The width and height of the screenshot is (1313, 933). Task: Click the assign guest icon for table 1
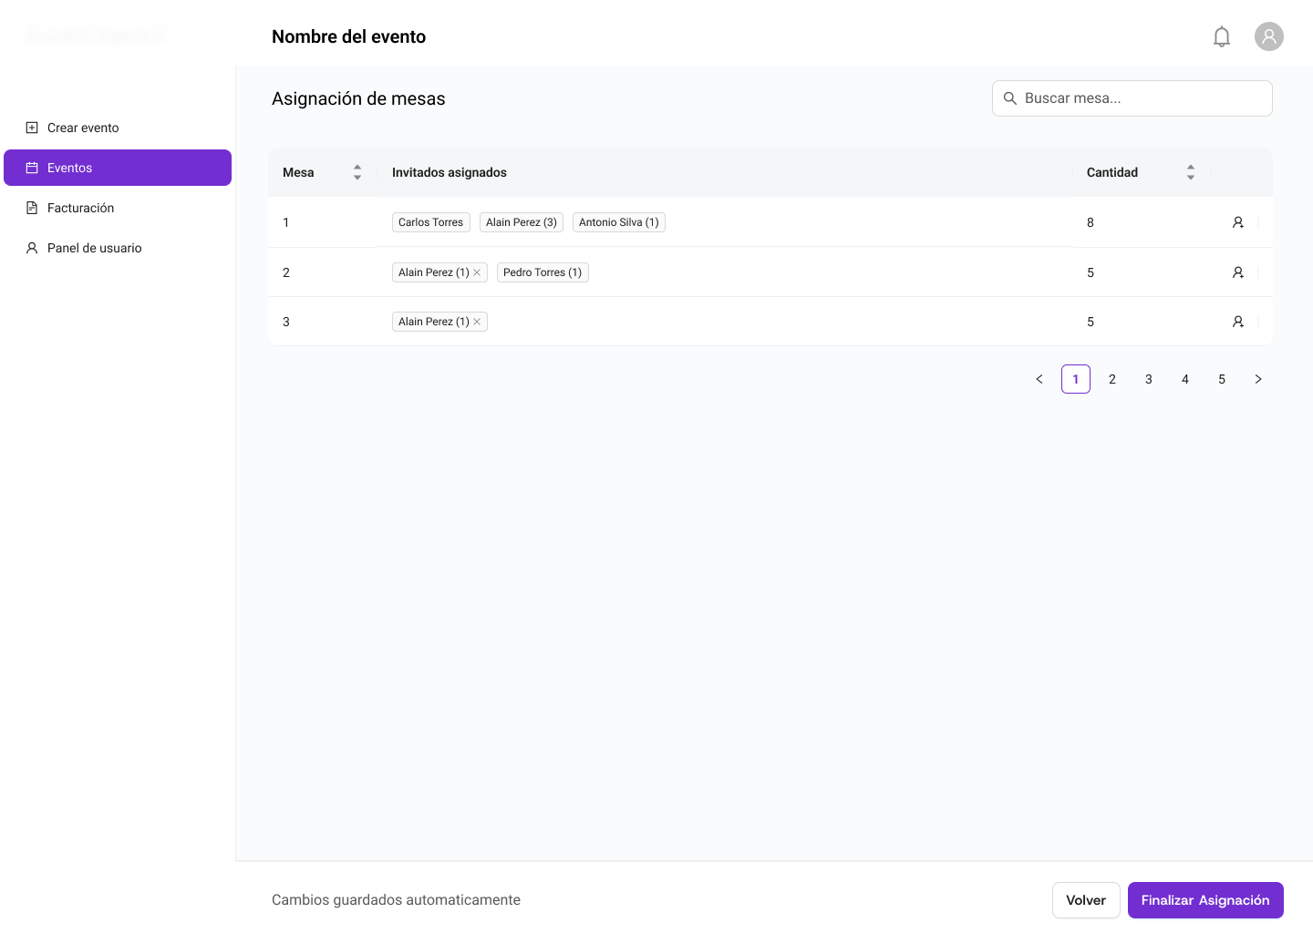click(1237, 222)
